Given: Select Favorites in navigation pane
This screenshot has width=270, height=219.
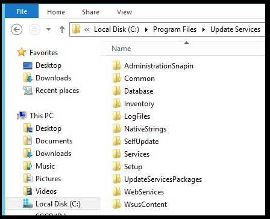Looking at the screenshot, I should (x=43, y=53).
